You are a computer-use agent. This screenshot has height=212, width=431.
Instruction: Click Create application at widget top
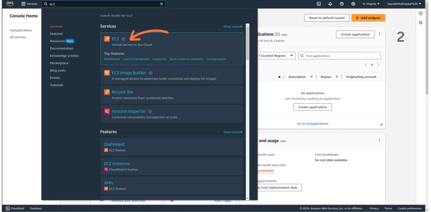(355, 34)
